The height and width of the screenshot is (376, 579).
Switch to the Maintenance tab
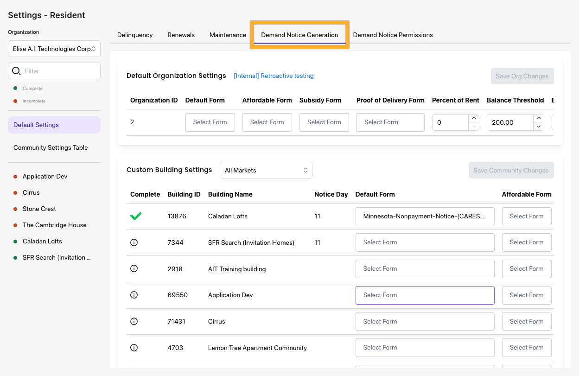coord(228,35)
